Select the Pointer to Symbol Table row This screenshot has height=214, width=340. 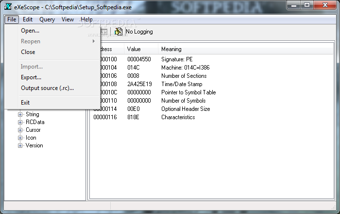[188, 92]
